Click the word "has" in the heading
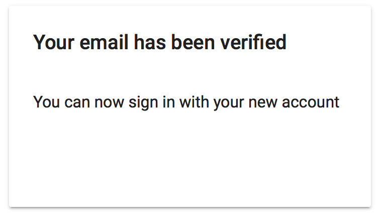380x216 pixels. [x=150, y=42]
